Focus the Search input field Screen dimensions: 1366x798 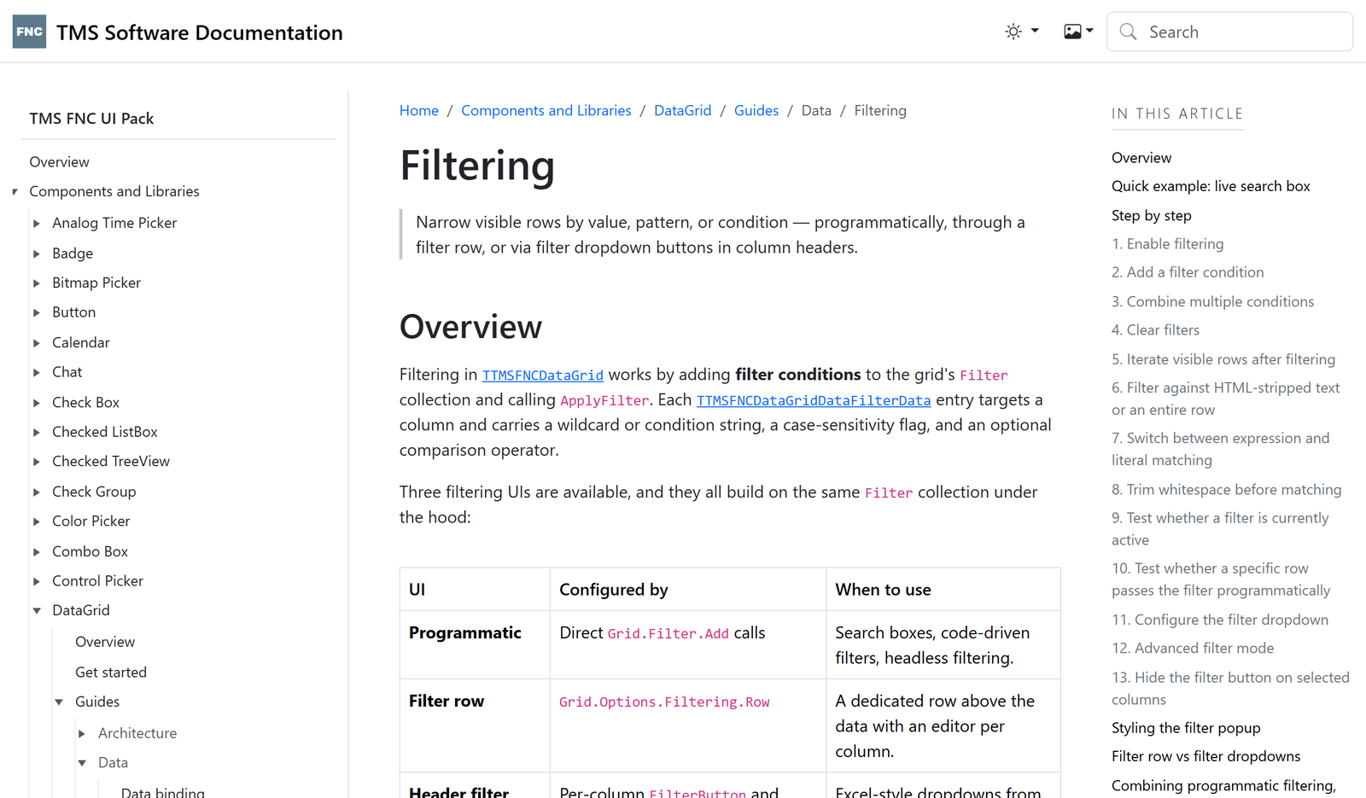tap(1229, 32)
